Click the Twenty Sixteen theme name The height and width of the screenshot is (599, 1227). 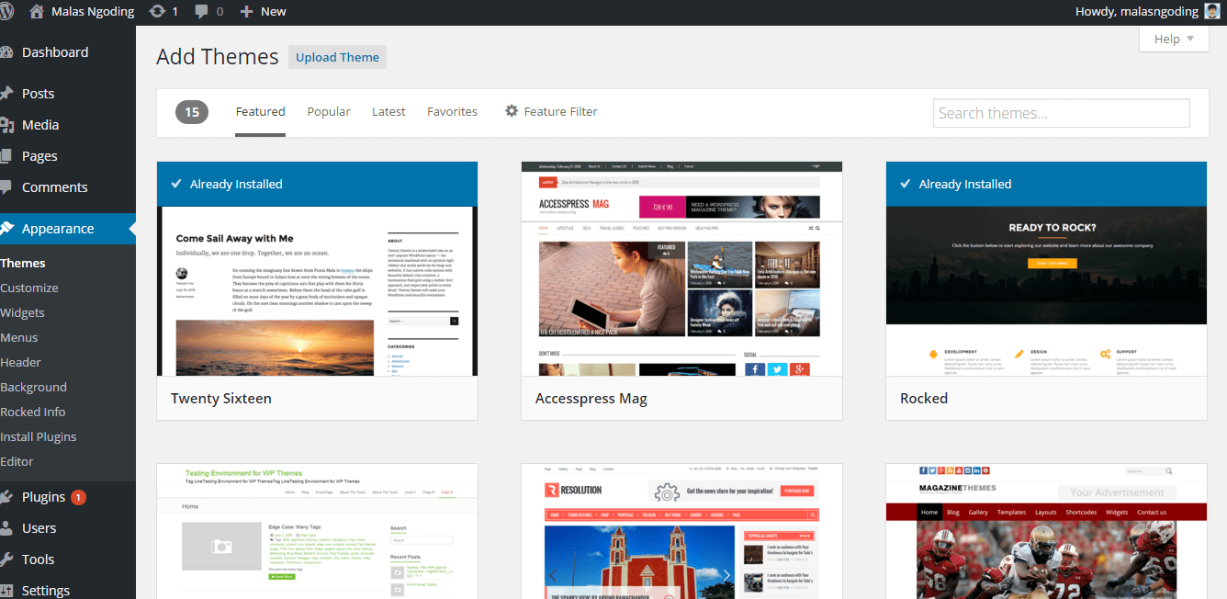point(221,398)
